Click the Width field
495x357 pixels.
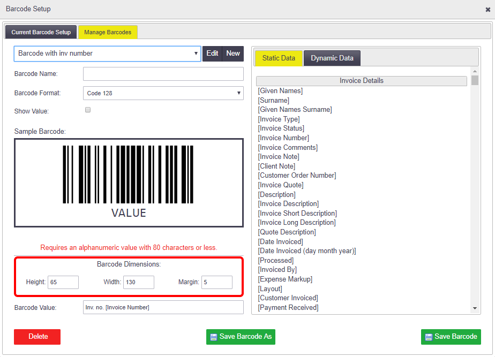pos(139,282)
